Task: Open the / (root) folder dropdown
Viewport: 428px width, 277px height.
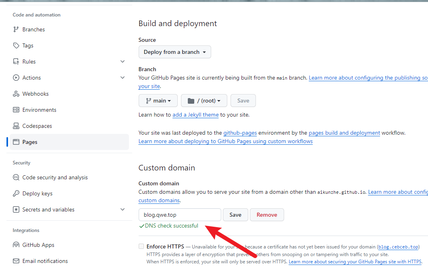Action: pyautogui.click(x=204, y=101)
